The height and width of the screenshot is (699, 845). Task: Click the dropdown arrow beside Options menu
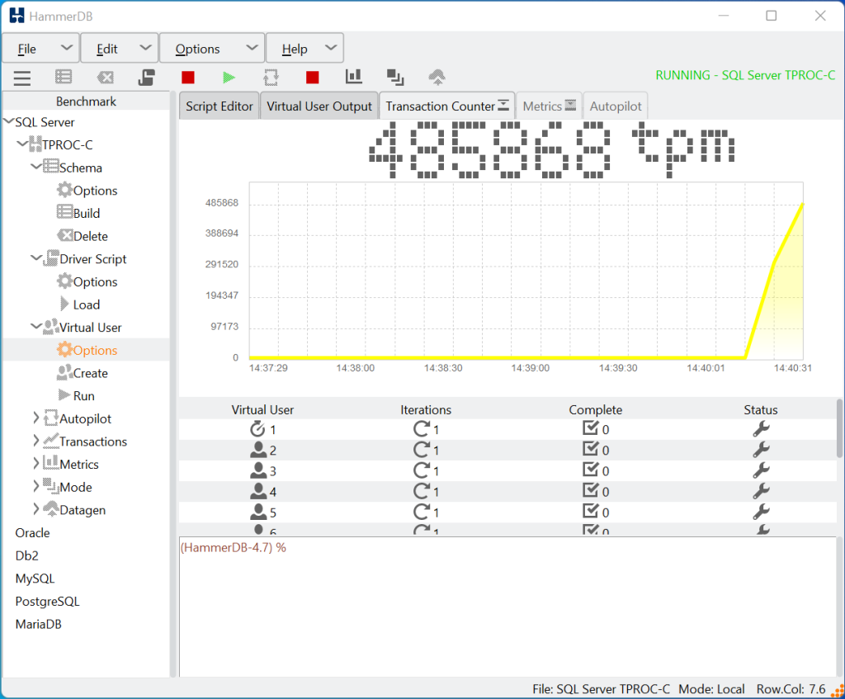point(252,47)
